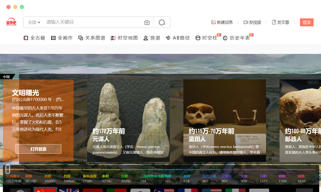
Task: Open the 历史年表 menu item
Action: pyautogui.click(x=236, y=38)
